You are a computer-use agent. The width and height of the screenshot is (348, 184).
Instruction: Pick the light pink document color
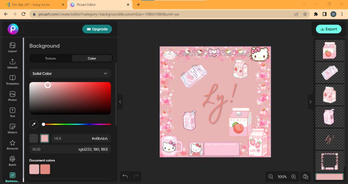pyautogui.click(x=34, y=169)
